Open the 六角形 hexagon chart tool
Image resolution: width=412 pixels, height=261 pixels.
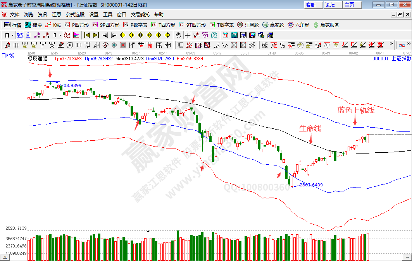click(x=298, y=25)
